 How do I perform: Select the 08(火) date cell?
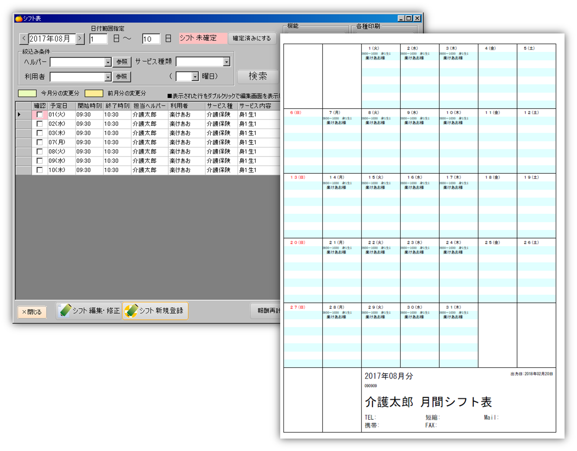coord(62,151)
